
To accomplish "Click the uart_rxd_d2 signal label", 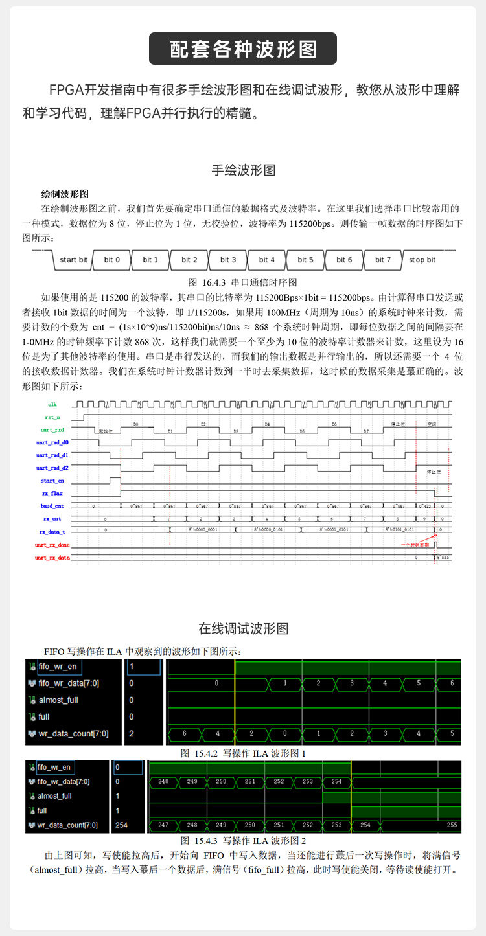I will click(x=52, y=468).
